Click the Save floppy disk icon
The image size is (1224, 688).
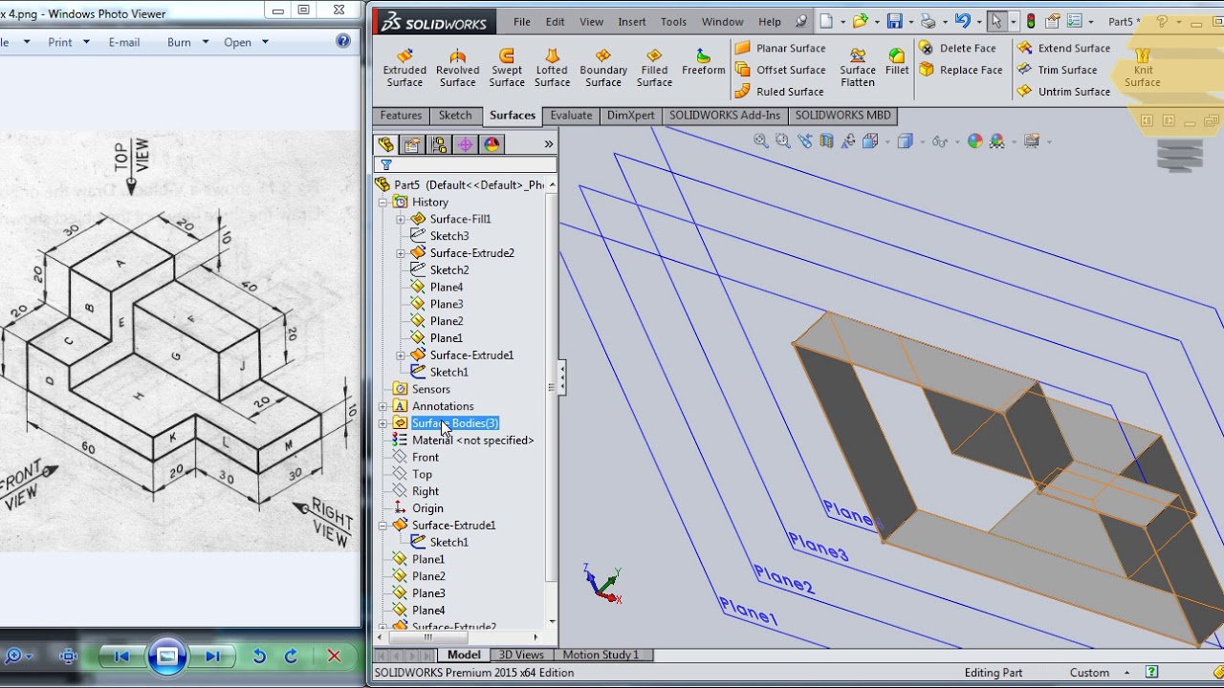(895, 21)
